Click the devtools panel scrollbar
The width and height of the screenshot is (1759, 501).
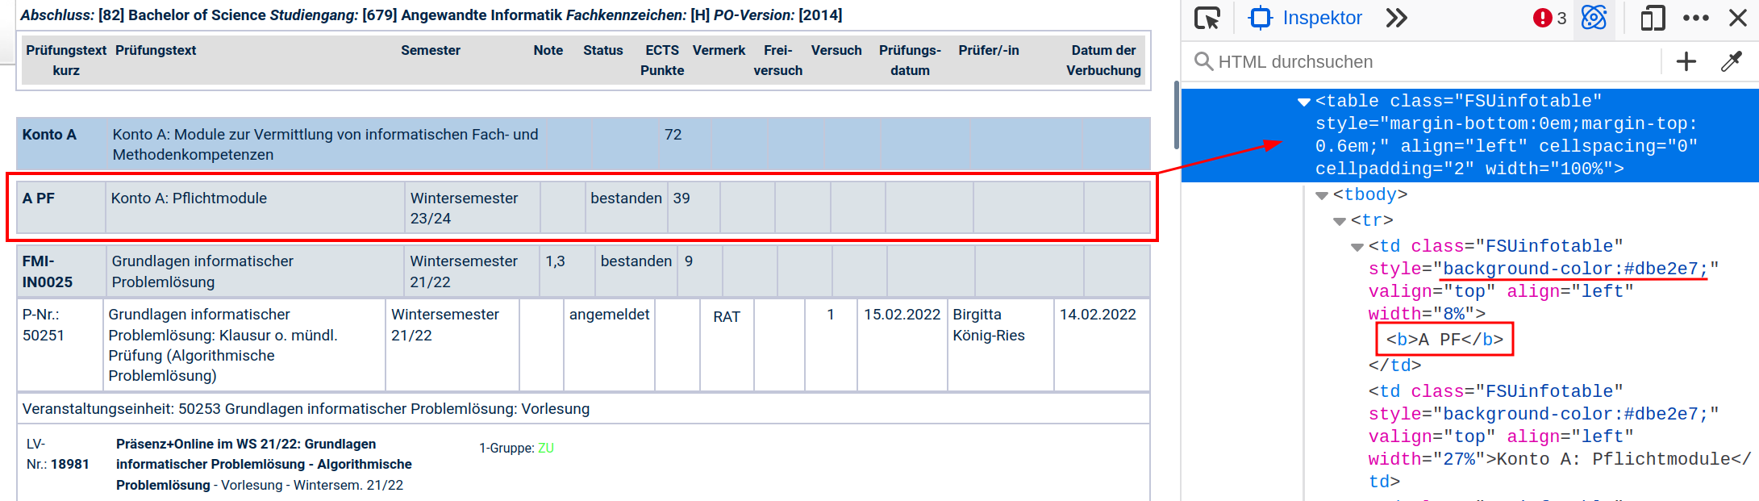tap(1177, 115)
